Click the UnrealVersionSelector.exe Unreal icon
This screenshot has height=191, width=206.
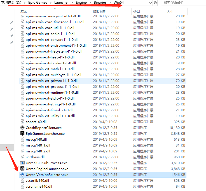pos(22,175)
